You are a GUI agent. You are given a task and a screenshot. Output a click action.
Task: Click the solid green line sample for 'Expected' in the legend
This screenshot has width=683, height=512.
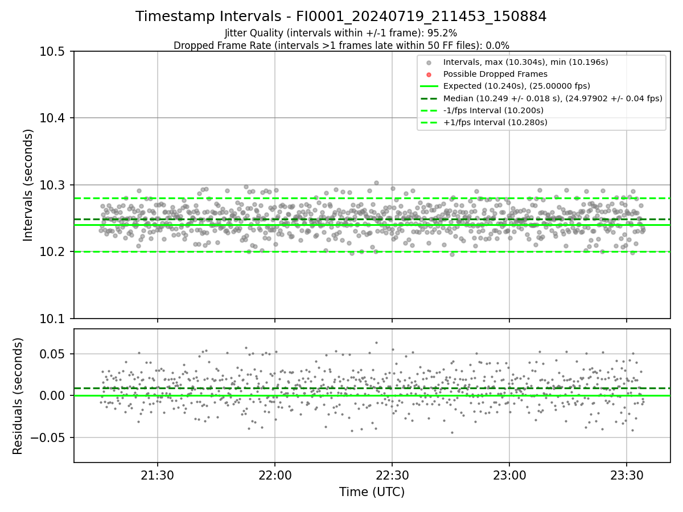(429, 86)
